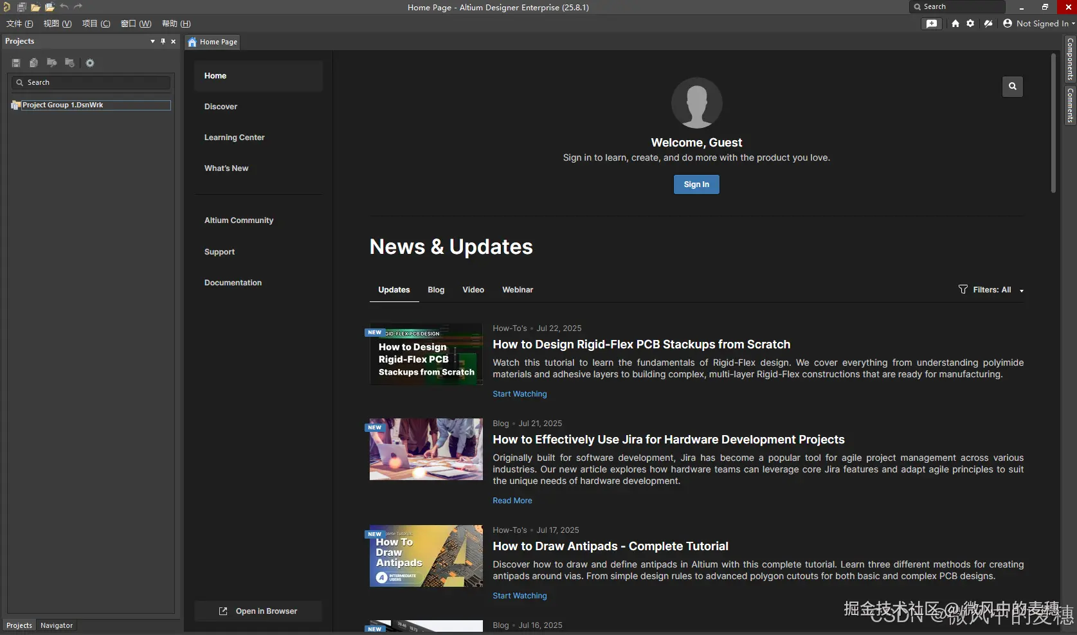Viewport: 1077px width, 635px height.
Task: Click the Home icon in top-right toolbar
Action: point(955,24)
